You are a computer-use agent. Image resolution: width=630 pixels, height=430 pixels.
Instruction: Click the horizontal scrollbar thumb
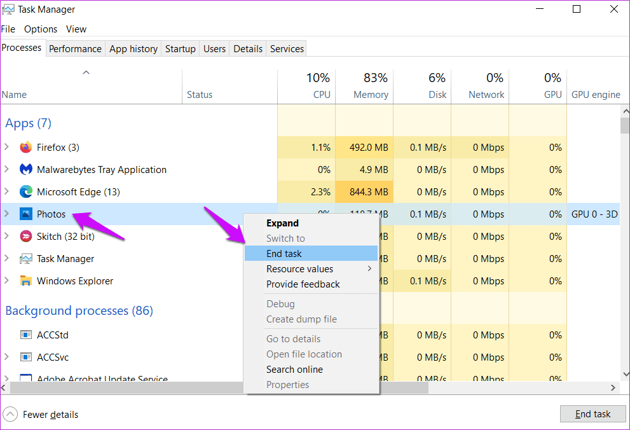[219, 387]
